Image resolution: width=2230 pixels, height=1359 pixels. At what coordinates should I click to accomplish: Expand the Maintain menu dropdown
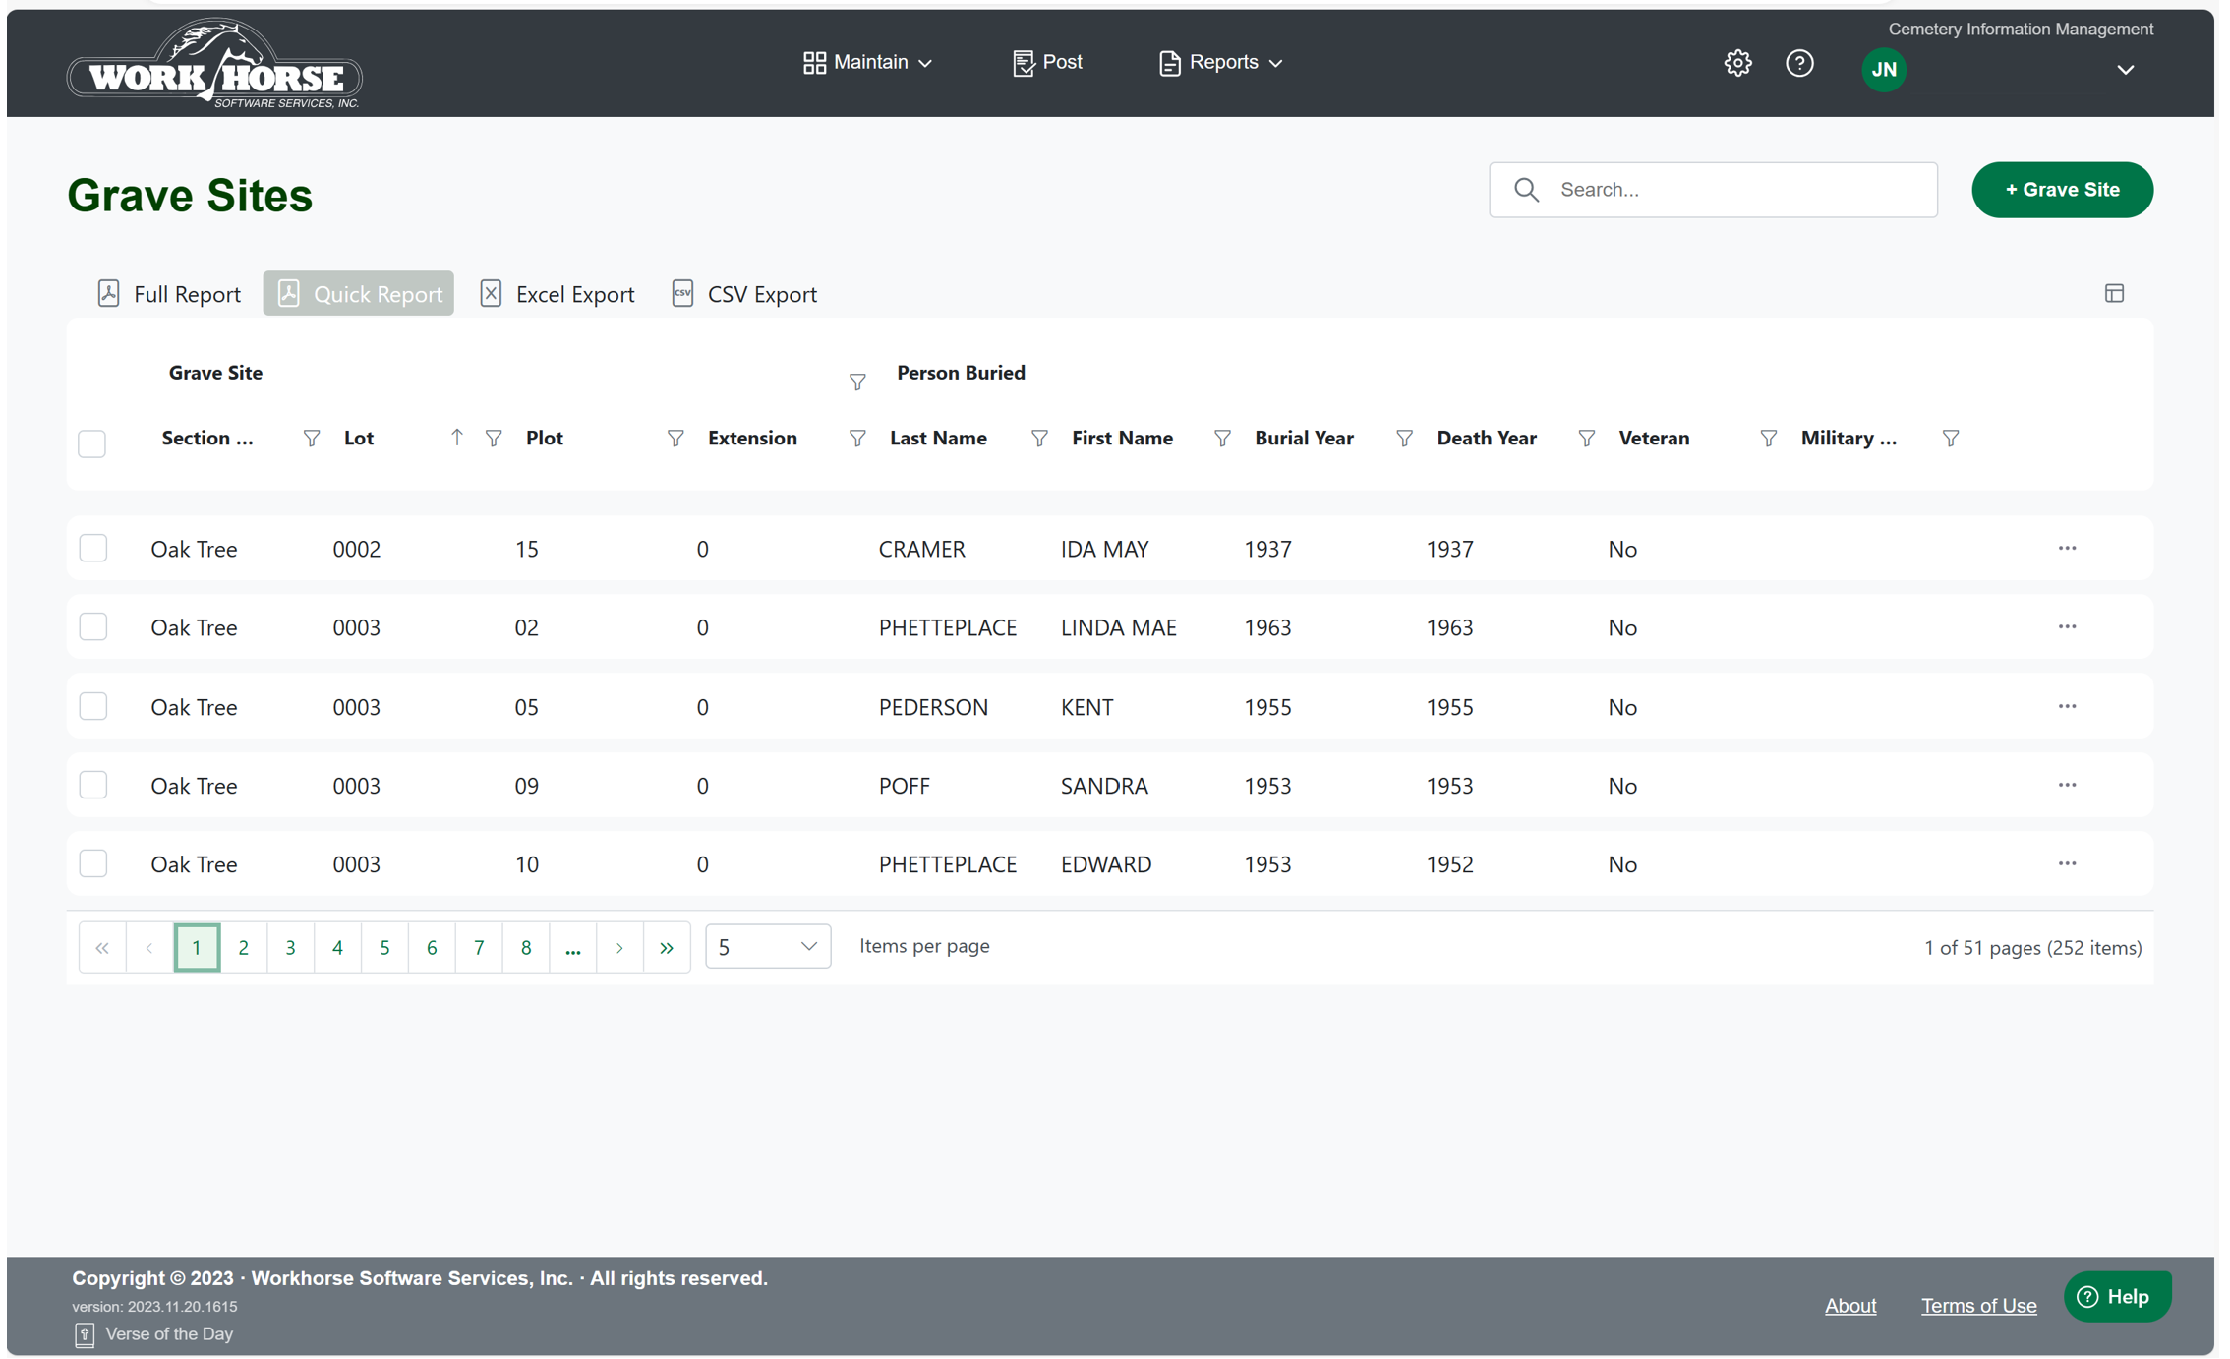(867, 62)
